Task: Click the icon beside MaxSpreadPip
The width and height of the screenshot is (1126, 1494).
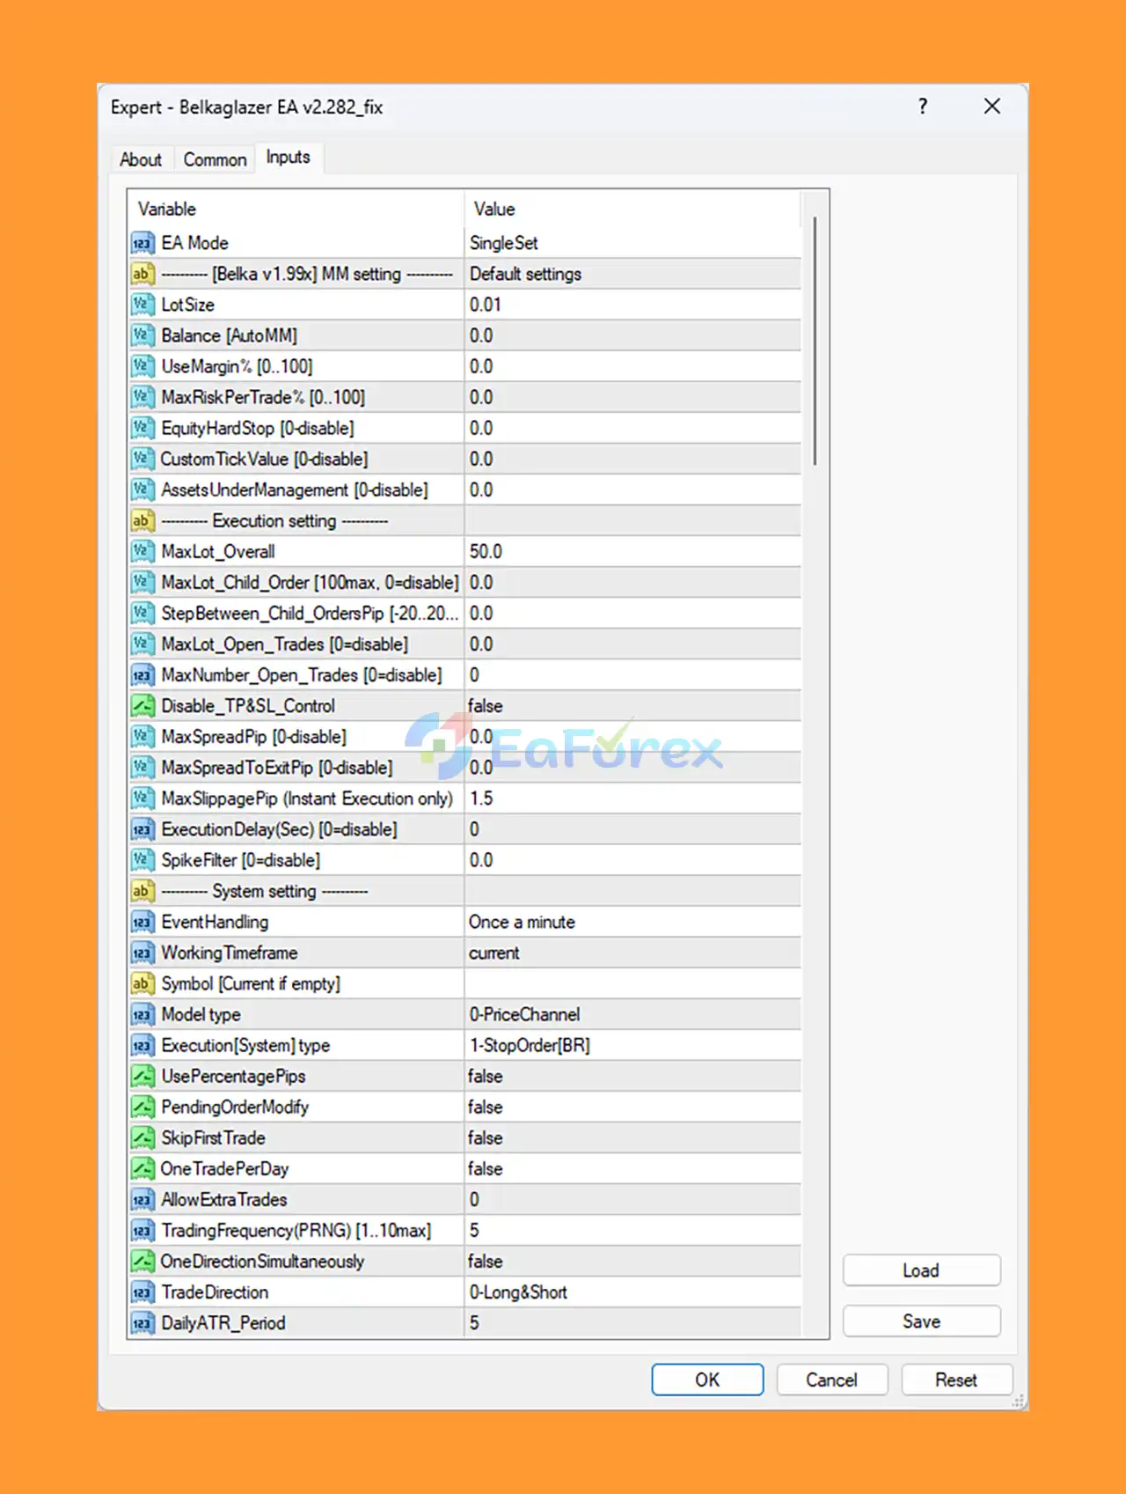Action: tap(143, 737)
